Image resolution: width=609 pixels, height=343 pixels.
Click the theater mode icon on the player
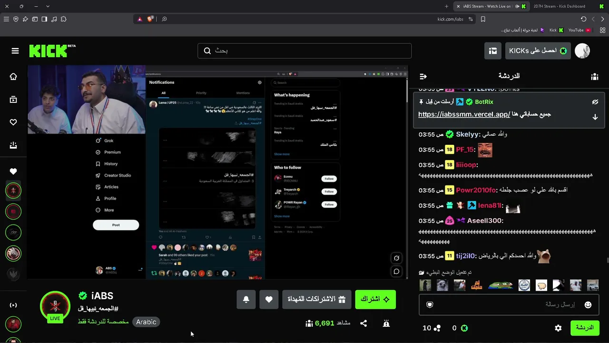pos(396,258)
